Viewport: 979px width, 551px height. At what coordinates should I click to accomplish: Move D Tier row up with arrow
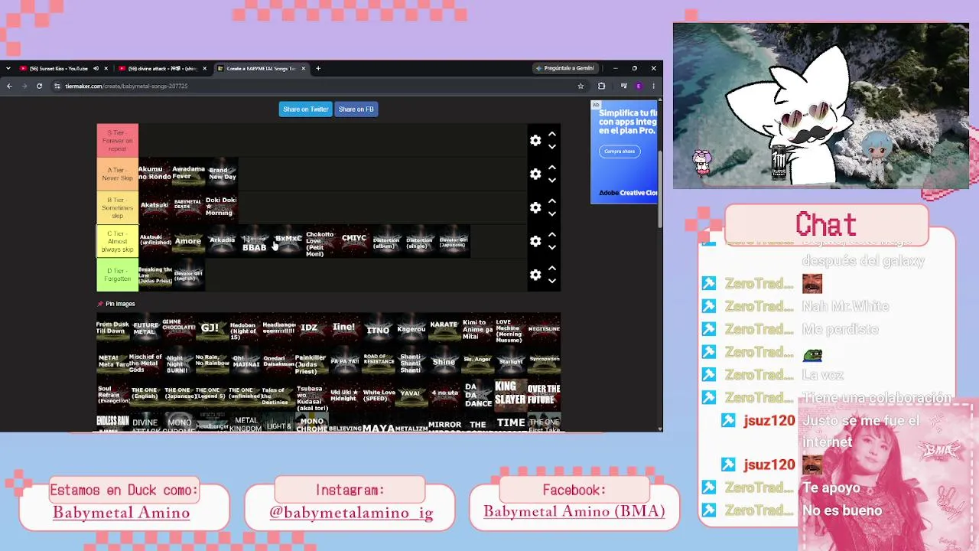[551, 268]
